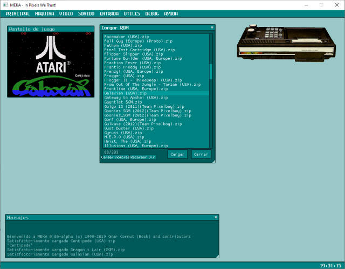Select Heist, The (USA).zip
345x269 pixels.
[156, 141]
